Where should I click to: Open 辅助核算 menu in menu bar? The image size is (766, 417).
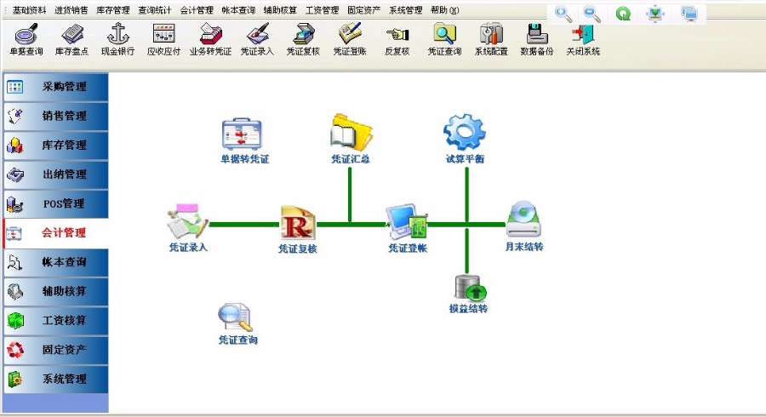coord(280,10)
